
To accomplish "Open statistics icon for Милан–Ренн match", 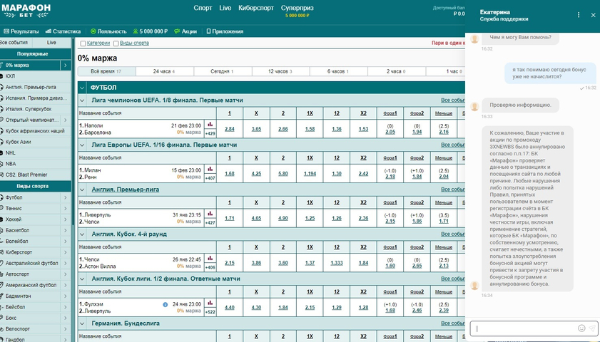I will click(x=210, y=169).
